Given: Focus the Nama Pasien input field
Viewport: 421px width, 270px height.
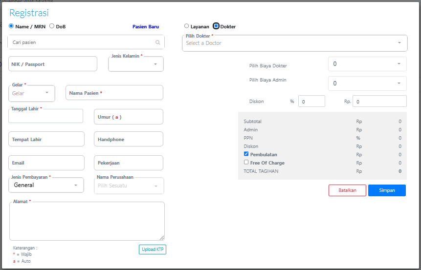Looking at the screenshot, I should pyautogui.click(x=114, y=93).
